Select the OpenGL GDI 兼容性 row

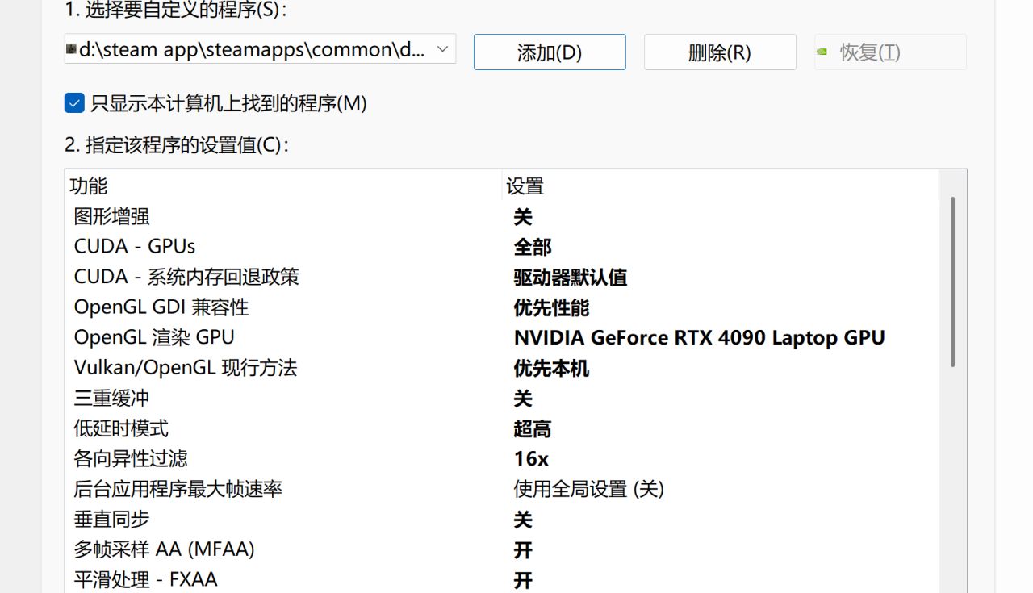point(502,307)
